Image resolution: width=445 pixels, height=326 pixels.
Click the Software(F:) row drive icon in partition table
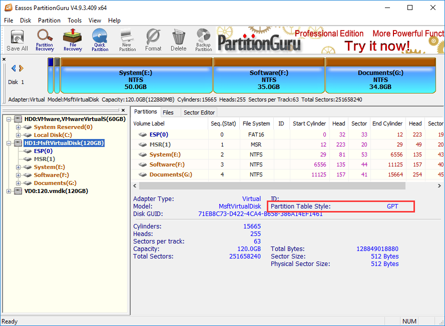click(143, 164)
